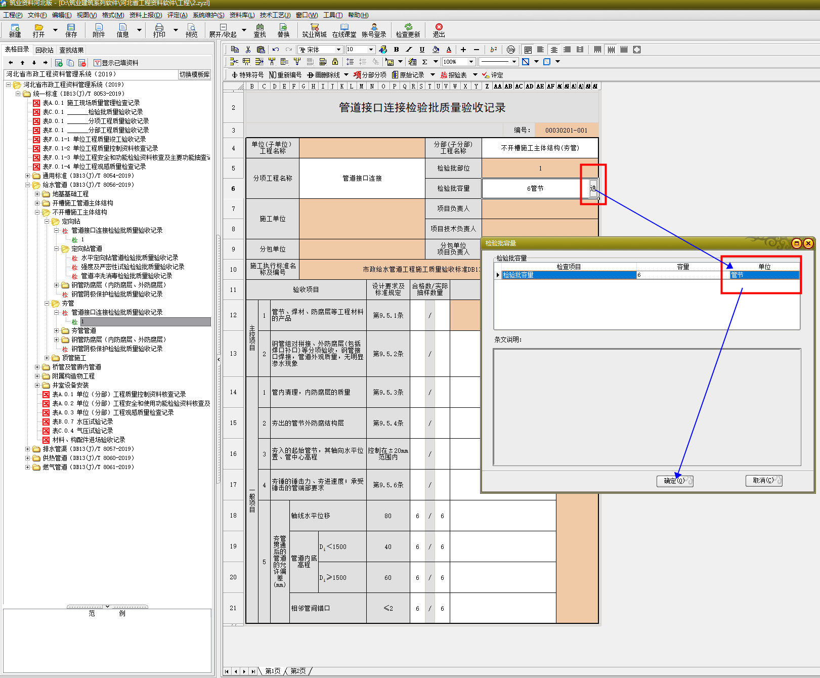The width and height of the screenshot is (820, 678).
Task: Click the 容量 cell showing 6
Action: click(683, 275)
